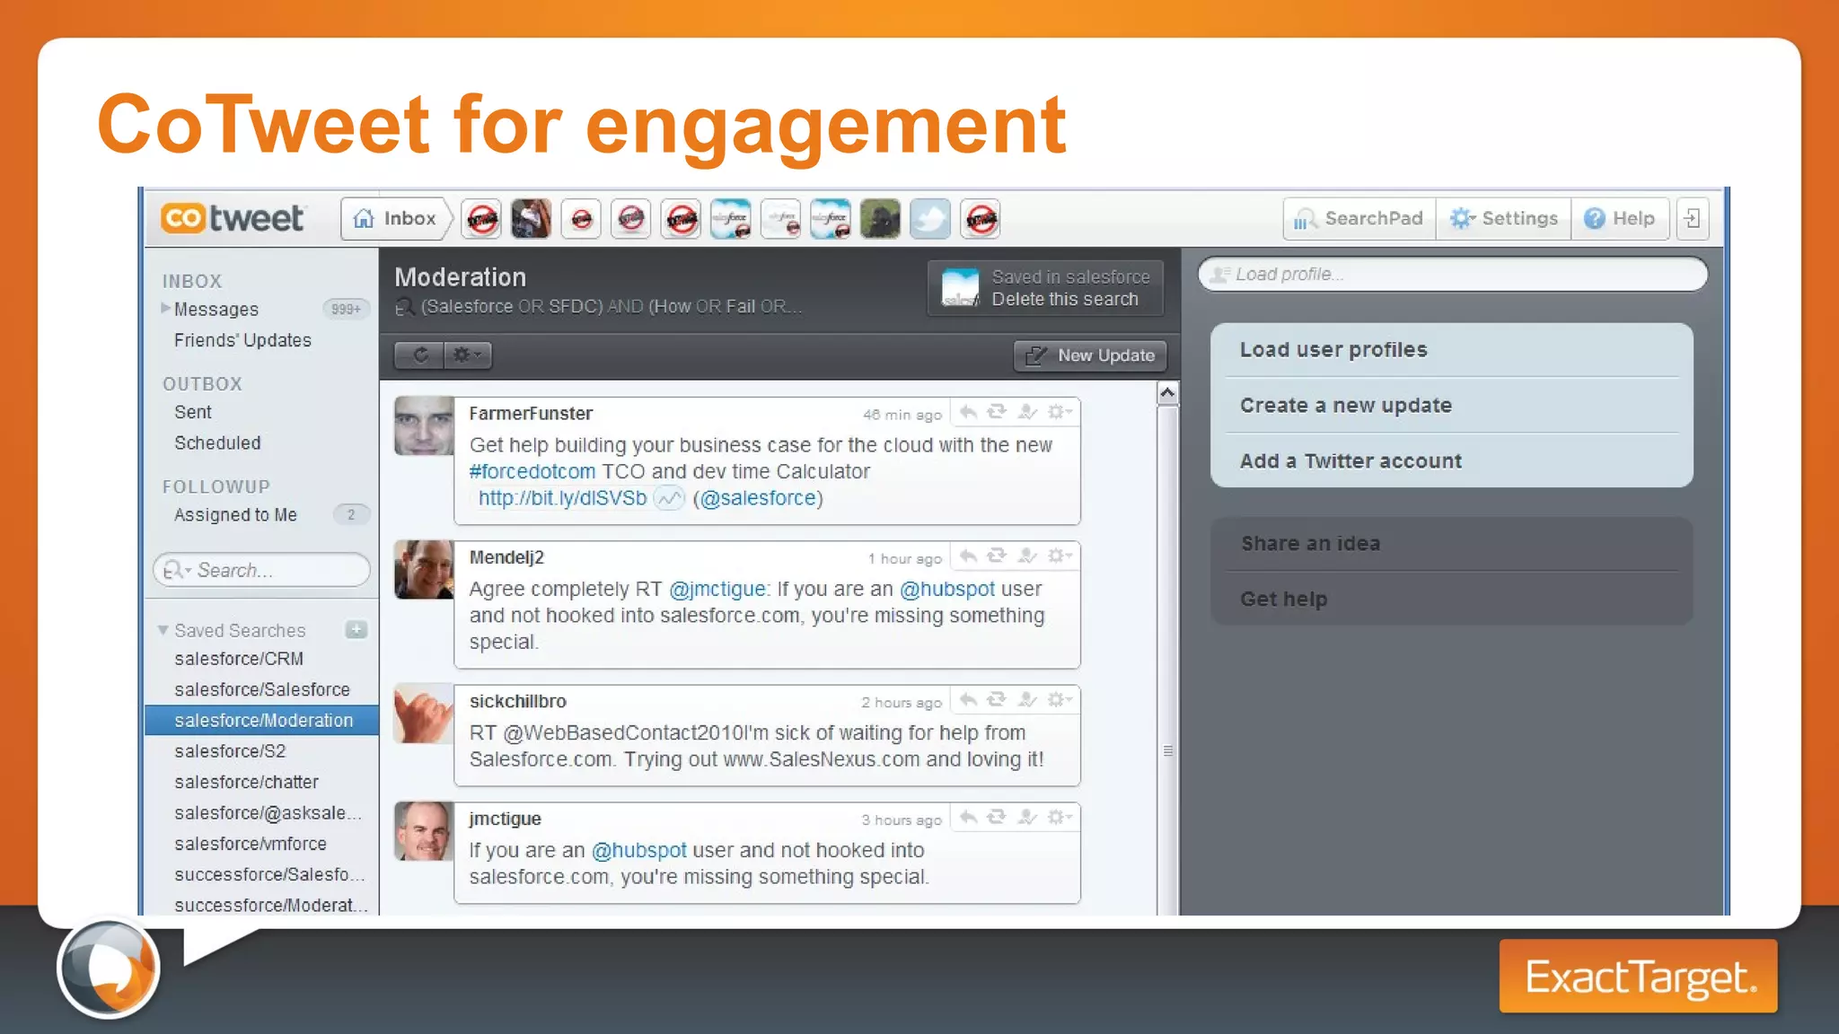Reply to sickchillbro's tweet

(x=968, y=699)
